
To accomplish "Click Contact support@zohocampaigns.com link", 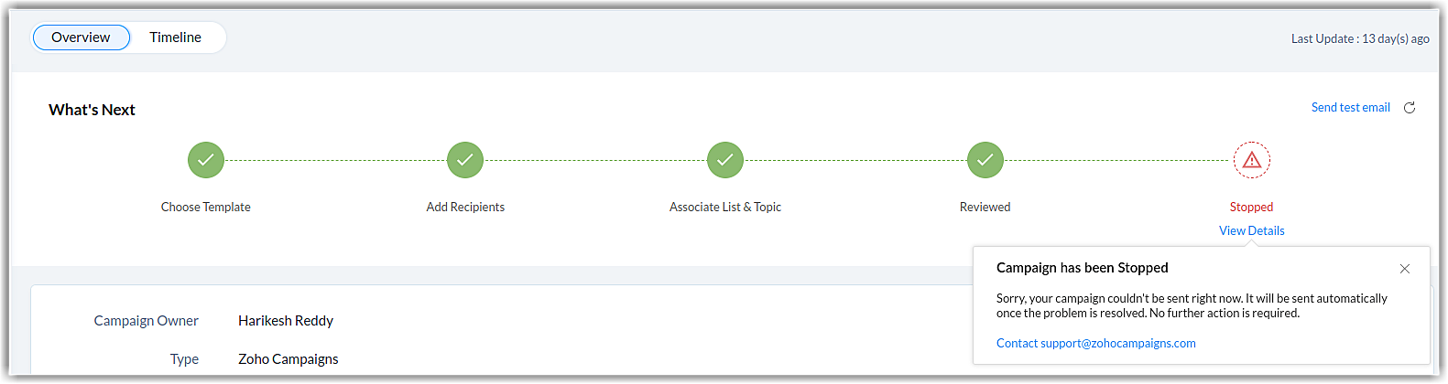I will 1096,344.
